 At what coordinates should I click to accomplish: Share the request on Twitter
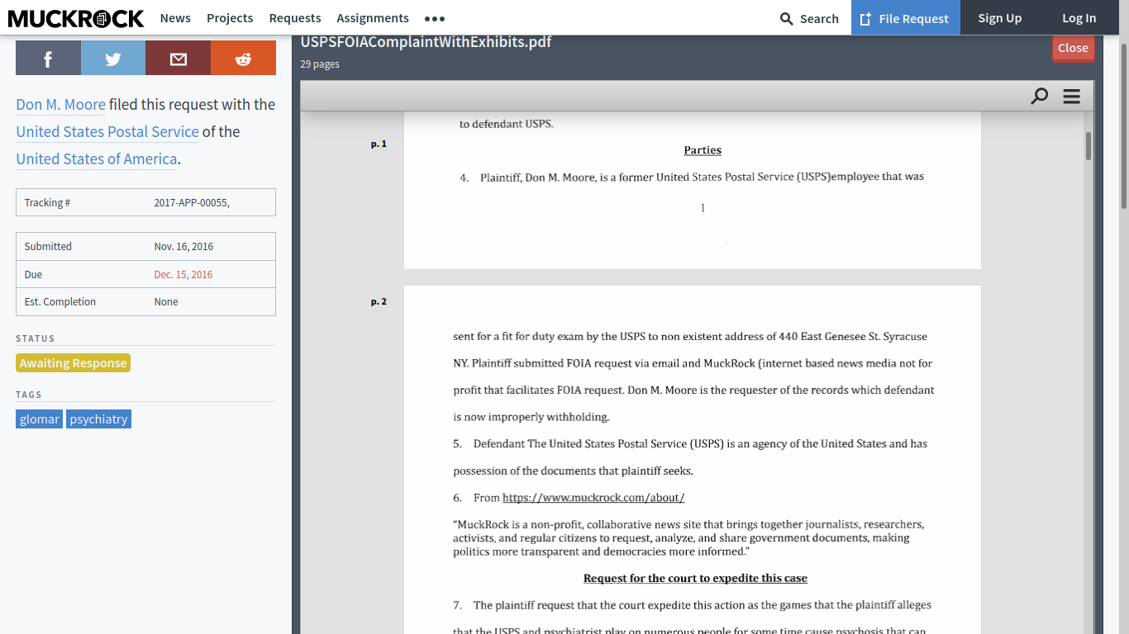[x=113, y=58]
